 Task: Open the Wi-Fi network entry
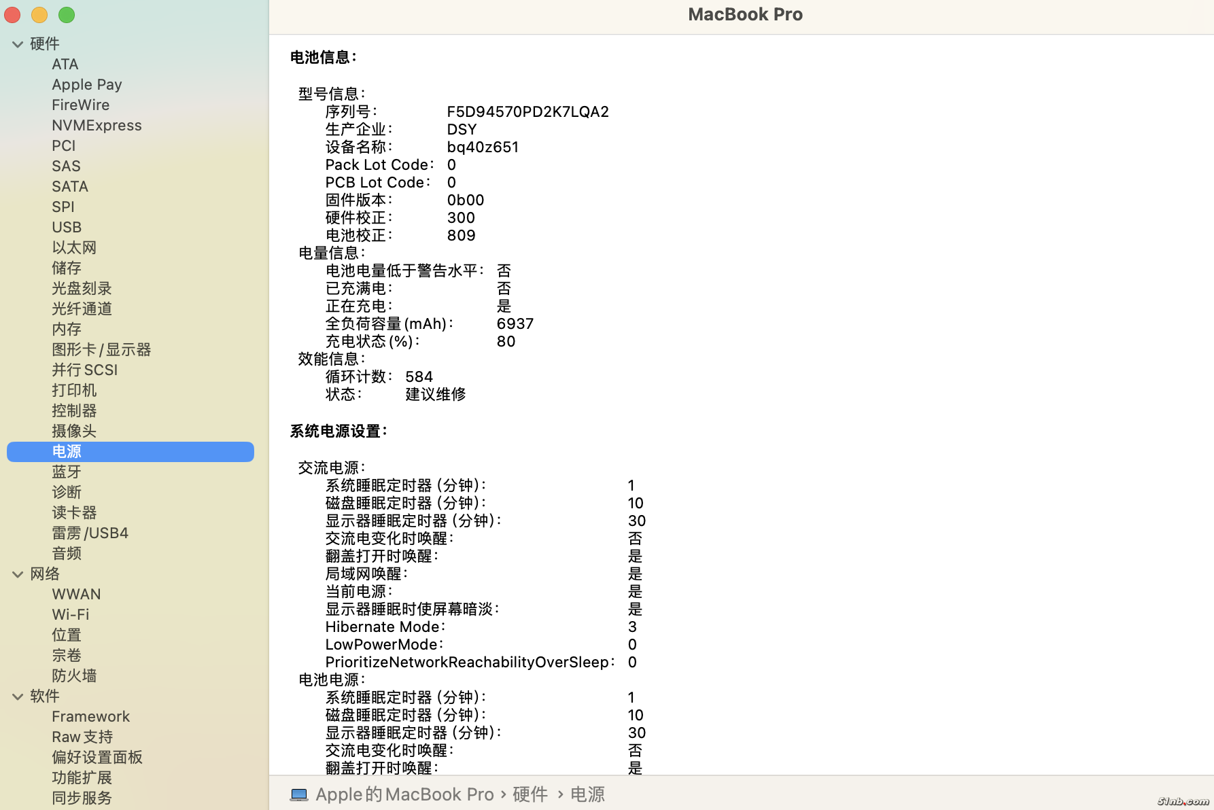tap(71, 614)
